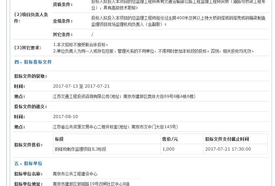
Task: Click the 南京市建邺区邺城路19号 address
Action: (91, 184)
